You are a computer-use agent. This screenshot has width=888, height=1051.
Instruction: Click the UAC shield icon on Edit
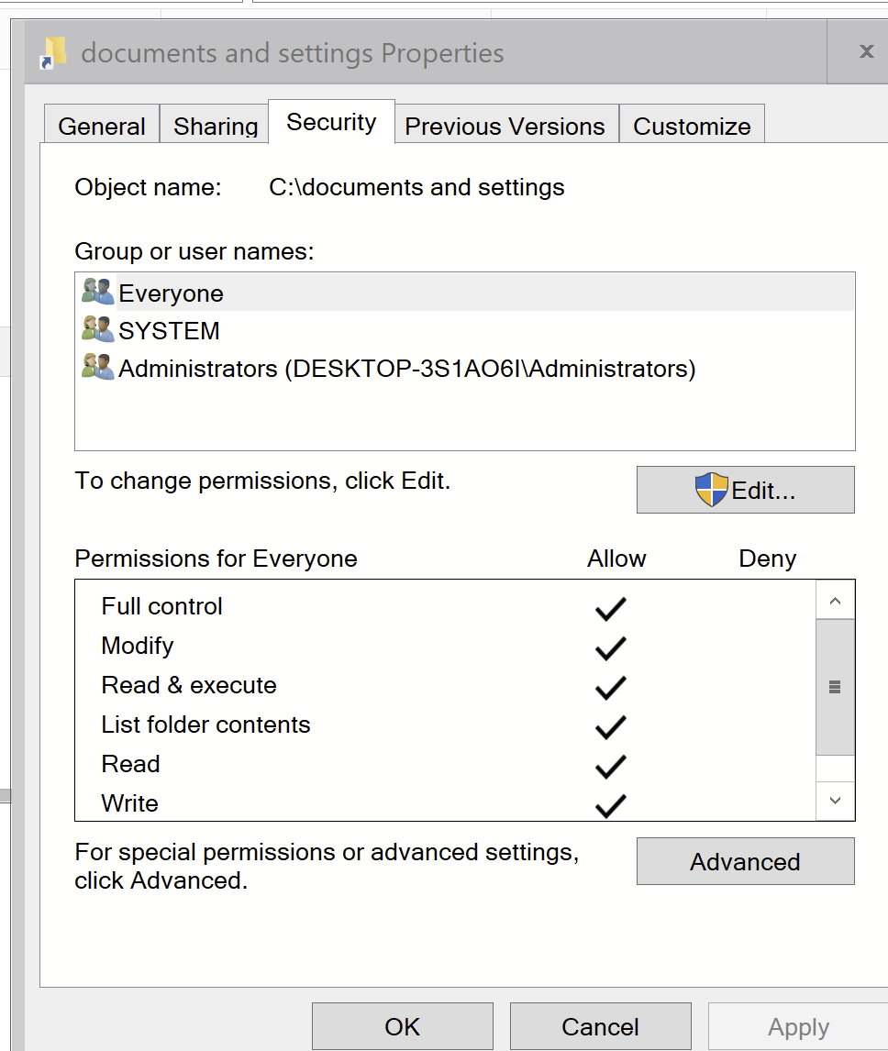(712, 490)
